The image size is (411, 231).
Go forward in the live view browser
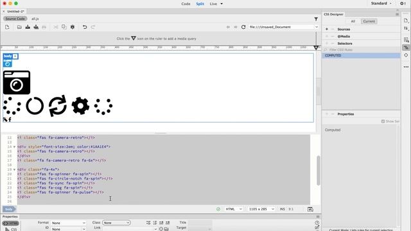tap(236, 27)
